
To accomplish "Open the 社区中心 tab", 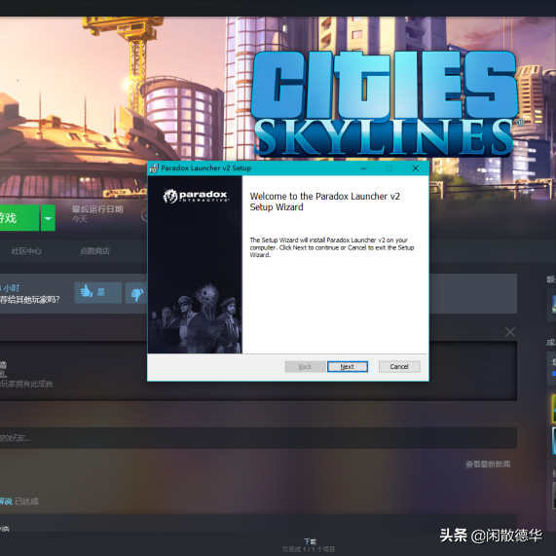I will (26, 251).
